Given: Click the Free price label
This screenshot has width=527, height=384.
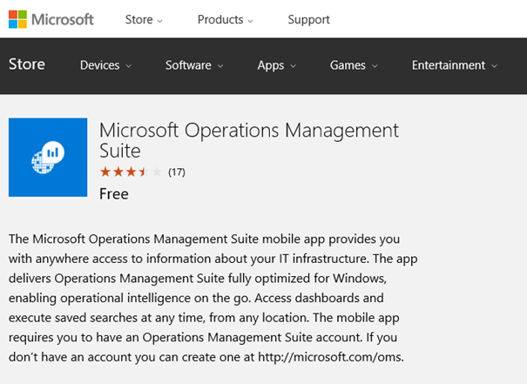Looking at the screenshot, I should coord(114,194).
